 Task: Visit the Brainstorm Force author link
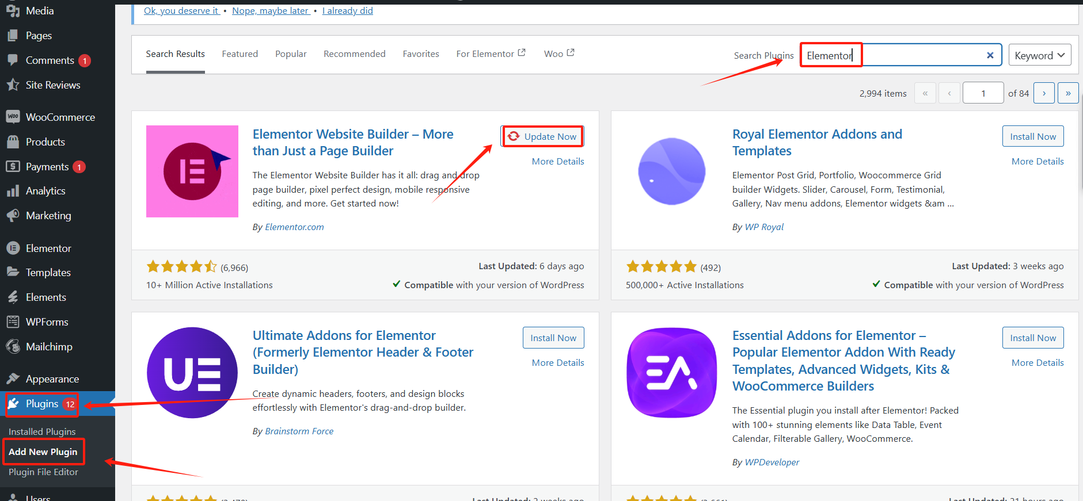pos(299,431)
